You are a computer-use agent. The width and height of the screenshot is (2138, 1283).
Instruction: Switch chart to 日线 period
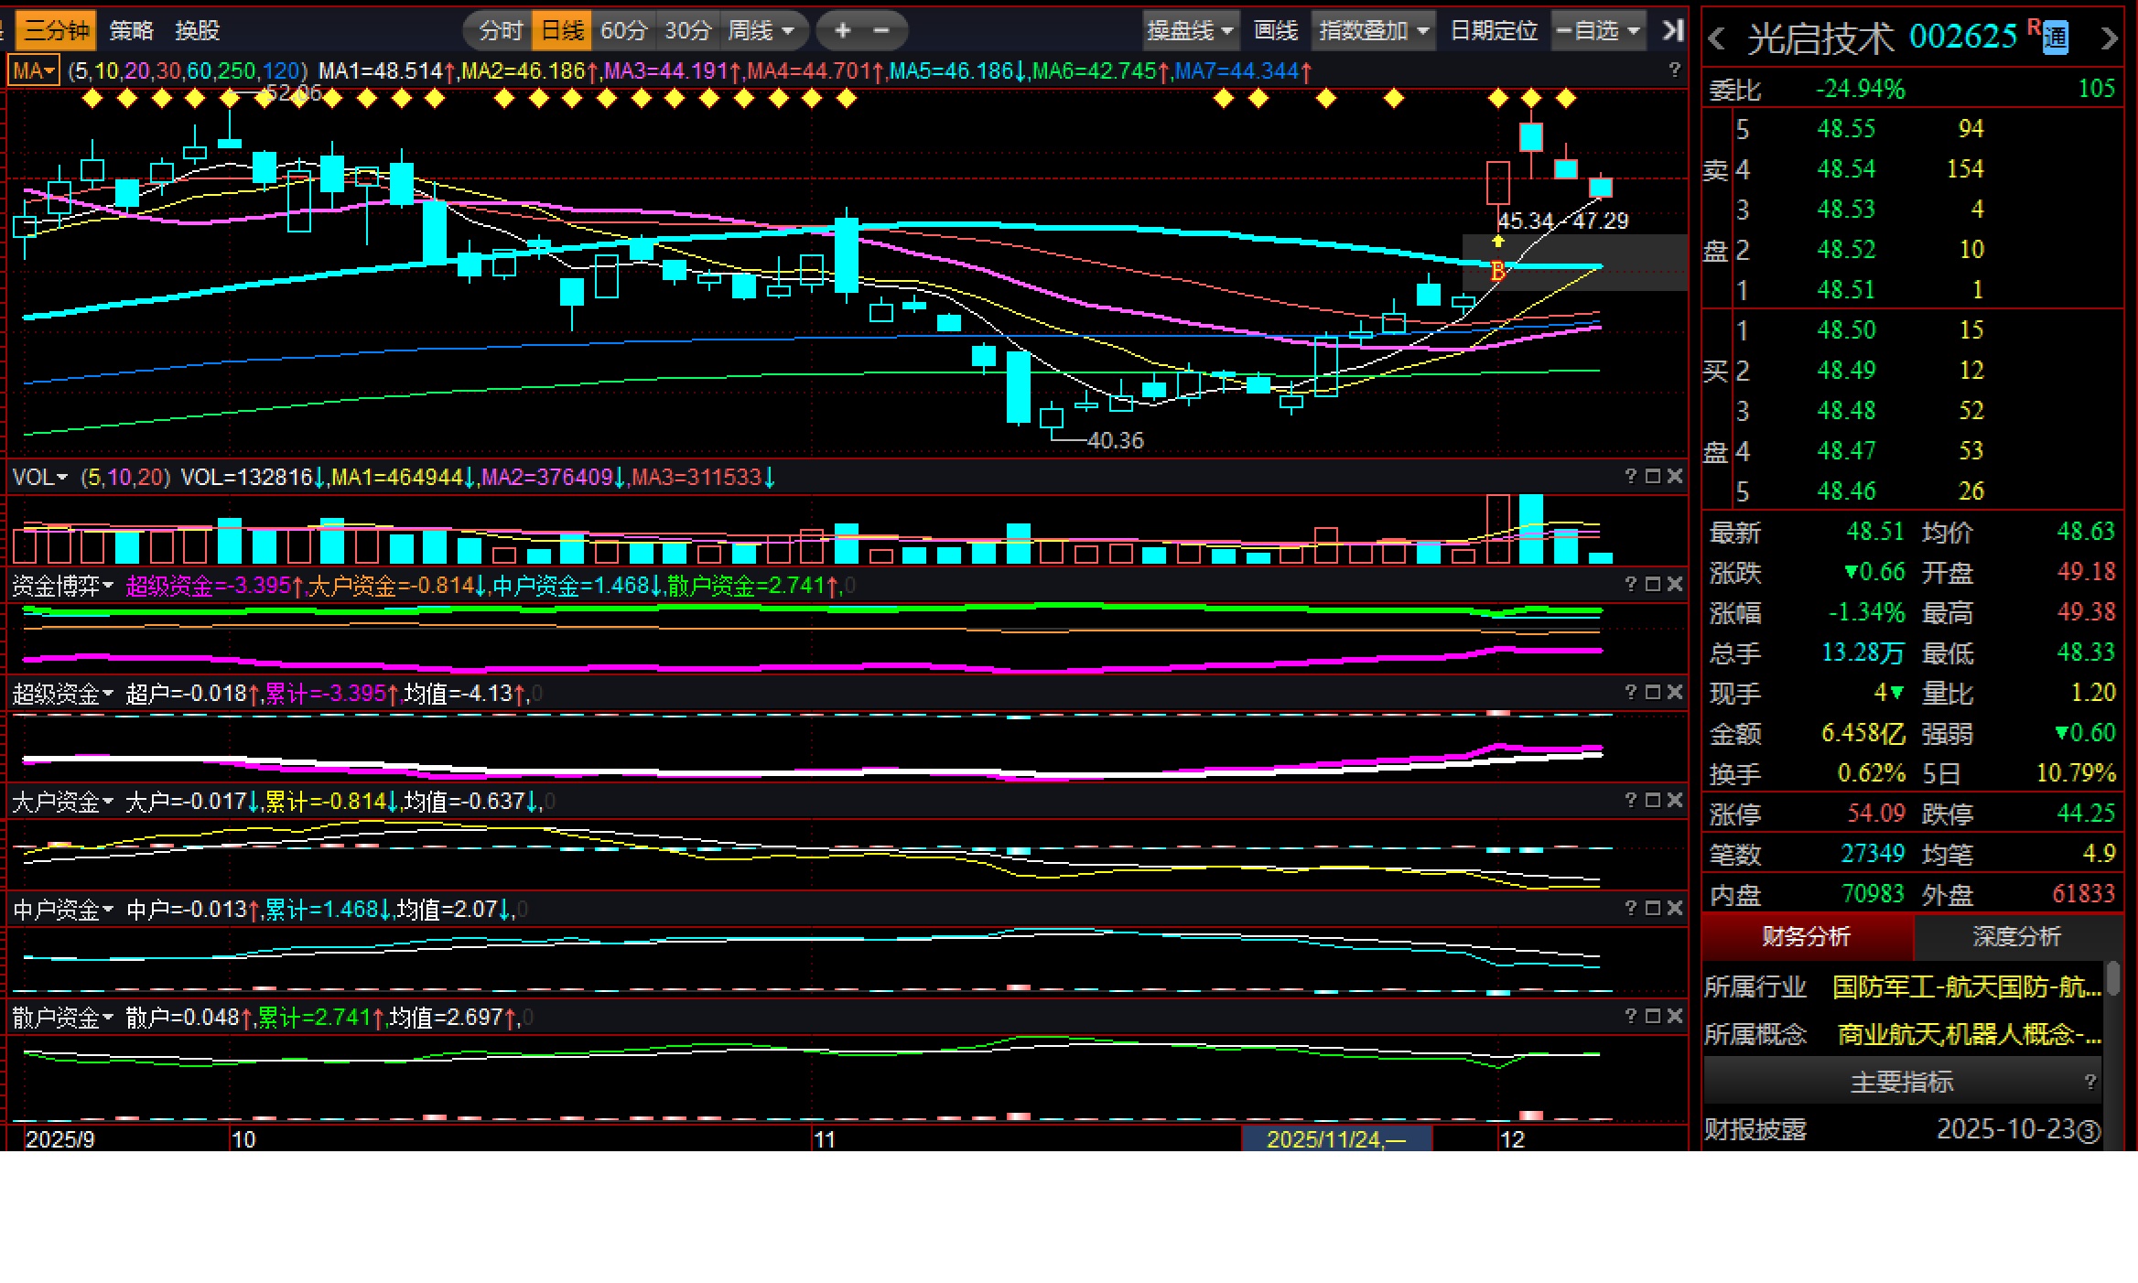tap(562, 30)
